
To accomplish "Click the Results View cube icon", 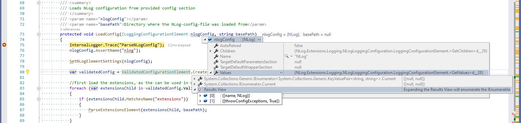I will (200, 90).
